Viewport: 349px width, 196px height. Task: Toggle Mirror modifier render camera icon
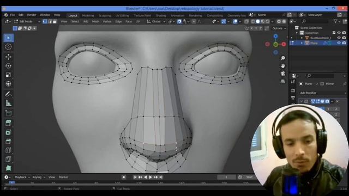[x=327, y=101]
